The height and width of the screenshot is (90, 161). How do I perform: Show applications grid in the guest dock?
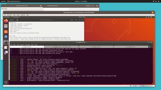click(x=6, y=82)
